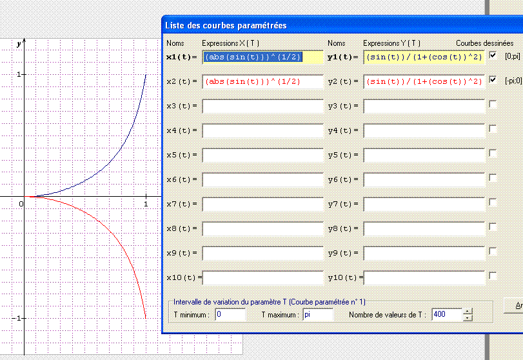Tick the checkbox for curve 10
Image resolution: width=523 pixels, height=360 pixels.
point(493,276)
